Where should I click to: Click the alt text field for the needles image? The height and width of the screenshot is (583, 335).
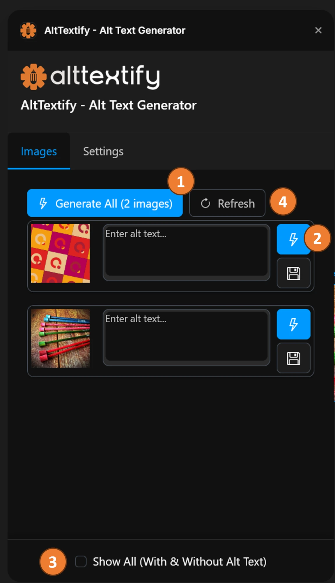click(186, 337)
